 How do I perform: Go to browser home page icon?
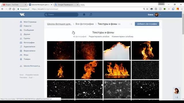point(14,9)
